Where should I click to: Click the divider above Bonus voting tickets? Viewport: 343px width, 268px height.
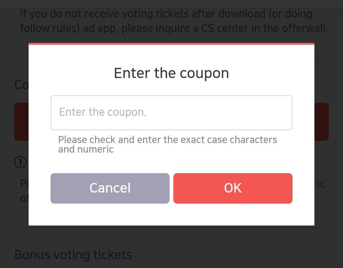point(171,227)
